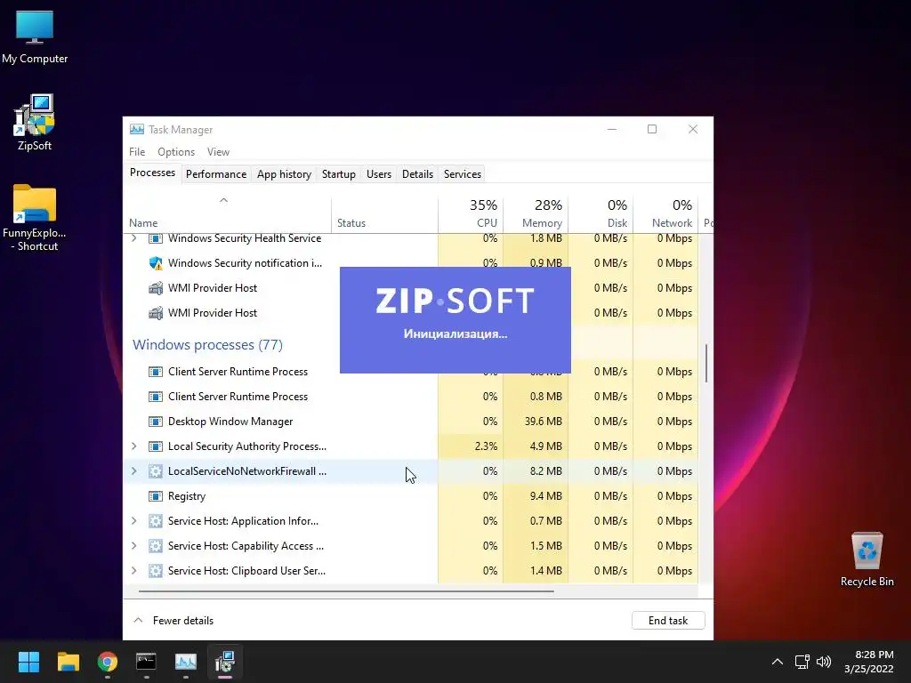Click the Windows Security notification shield icon

tap(155, 263)
